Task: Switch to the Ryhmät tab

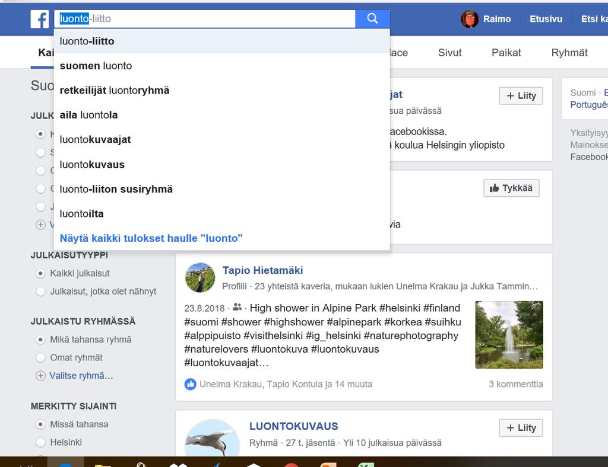Action: 569,53
